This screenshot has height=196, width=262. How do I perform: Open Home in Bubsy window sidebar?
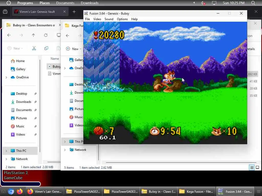point(20,61)
